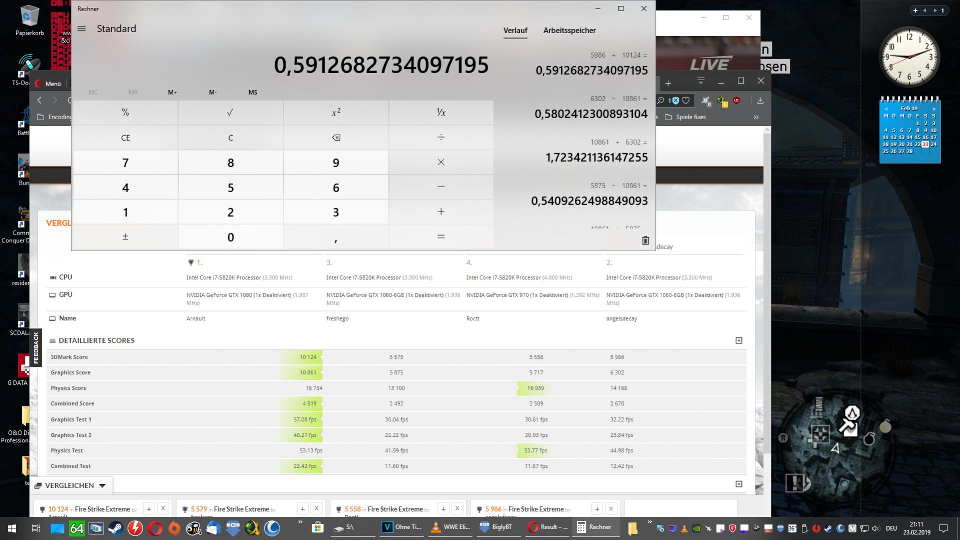
Task: Click the reciprocal 1/x button
Action: [x=441, y=113]
